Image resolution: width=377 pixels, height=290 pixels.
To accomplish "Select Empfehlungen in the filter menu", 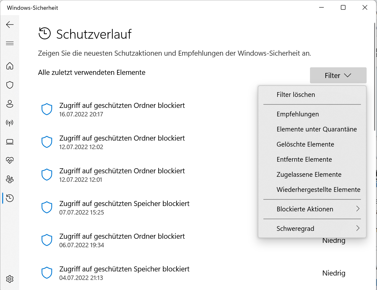I will point(298,114).
